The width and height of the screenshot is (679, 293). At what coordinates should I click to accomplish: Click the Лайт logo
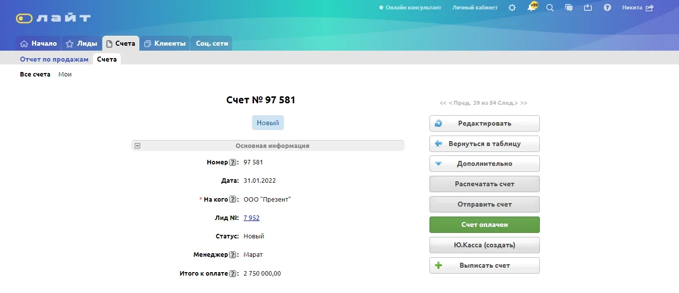point(53,18)
